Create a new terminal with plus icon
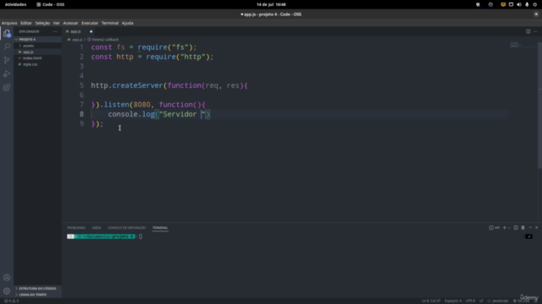Screen dimensions: 542x304 [x=505, y=227]
